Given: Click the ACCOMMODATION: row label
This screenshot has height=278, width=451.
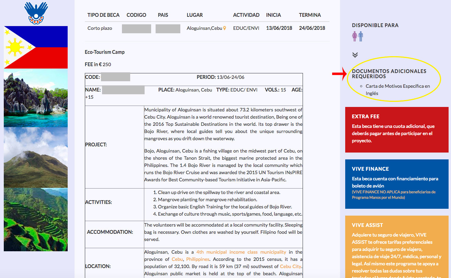Looking at the screenshot, I should (110, 232).
